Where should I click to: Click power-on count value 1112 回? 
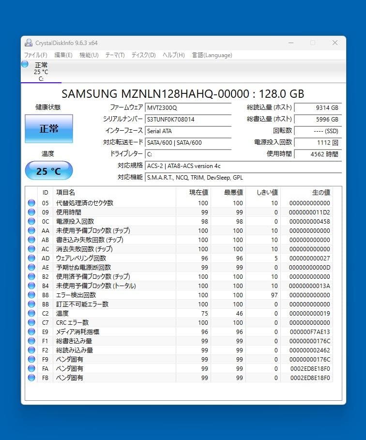pos(318,142)
